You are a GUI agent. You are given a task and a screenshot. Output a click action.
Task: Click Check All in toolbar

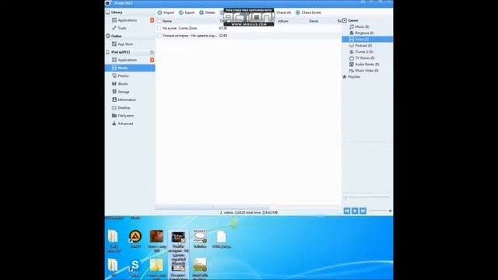tap(283, 12)
